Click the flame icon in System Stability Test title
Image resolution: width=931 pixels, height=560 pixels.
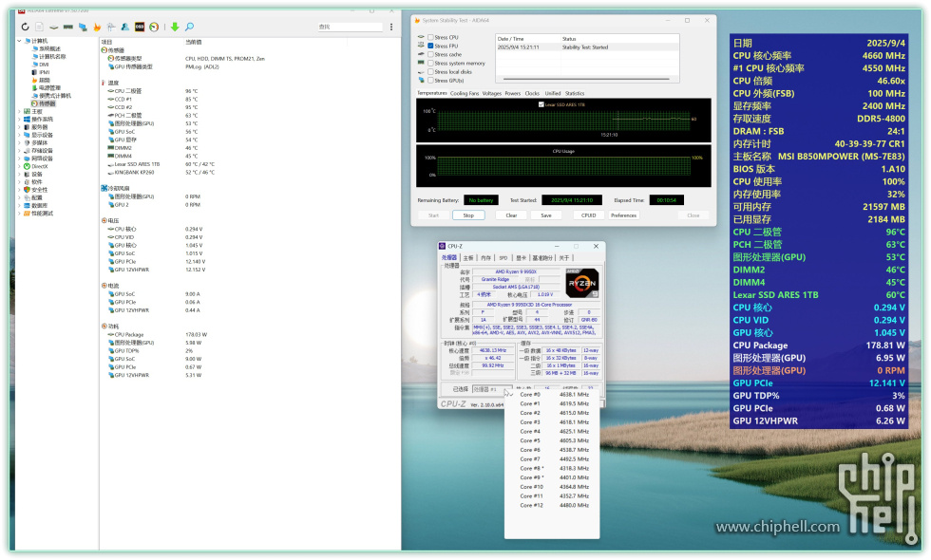pos(417,20)
